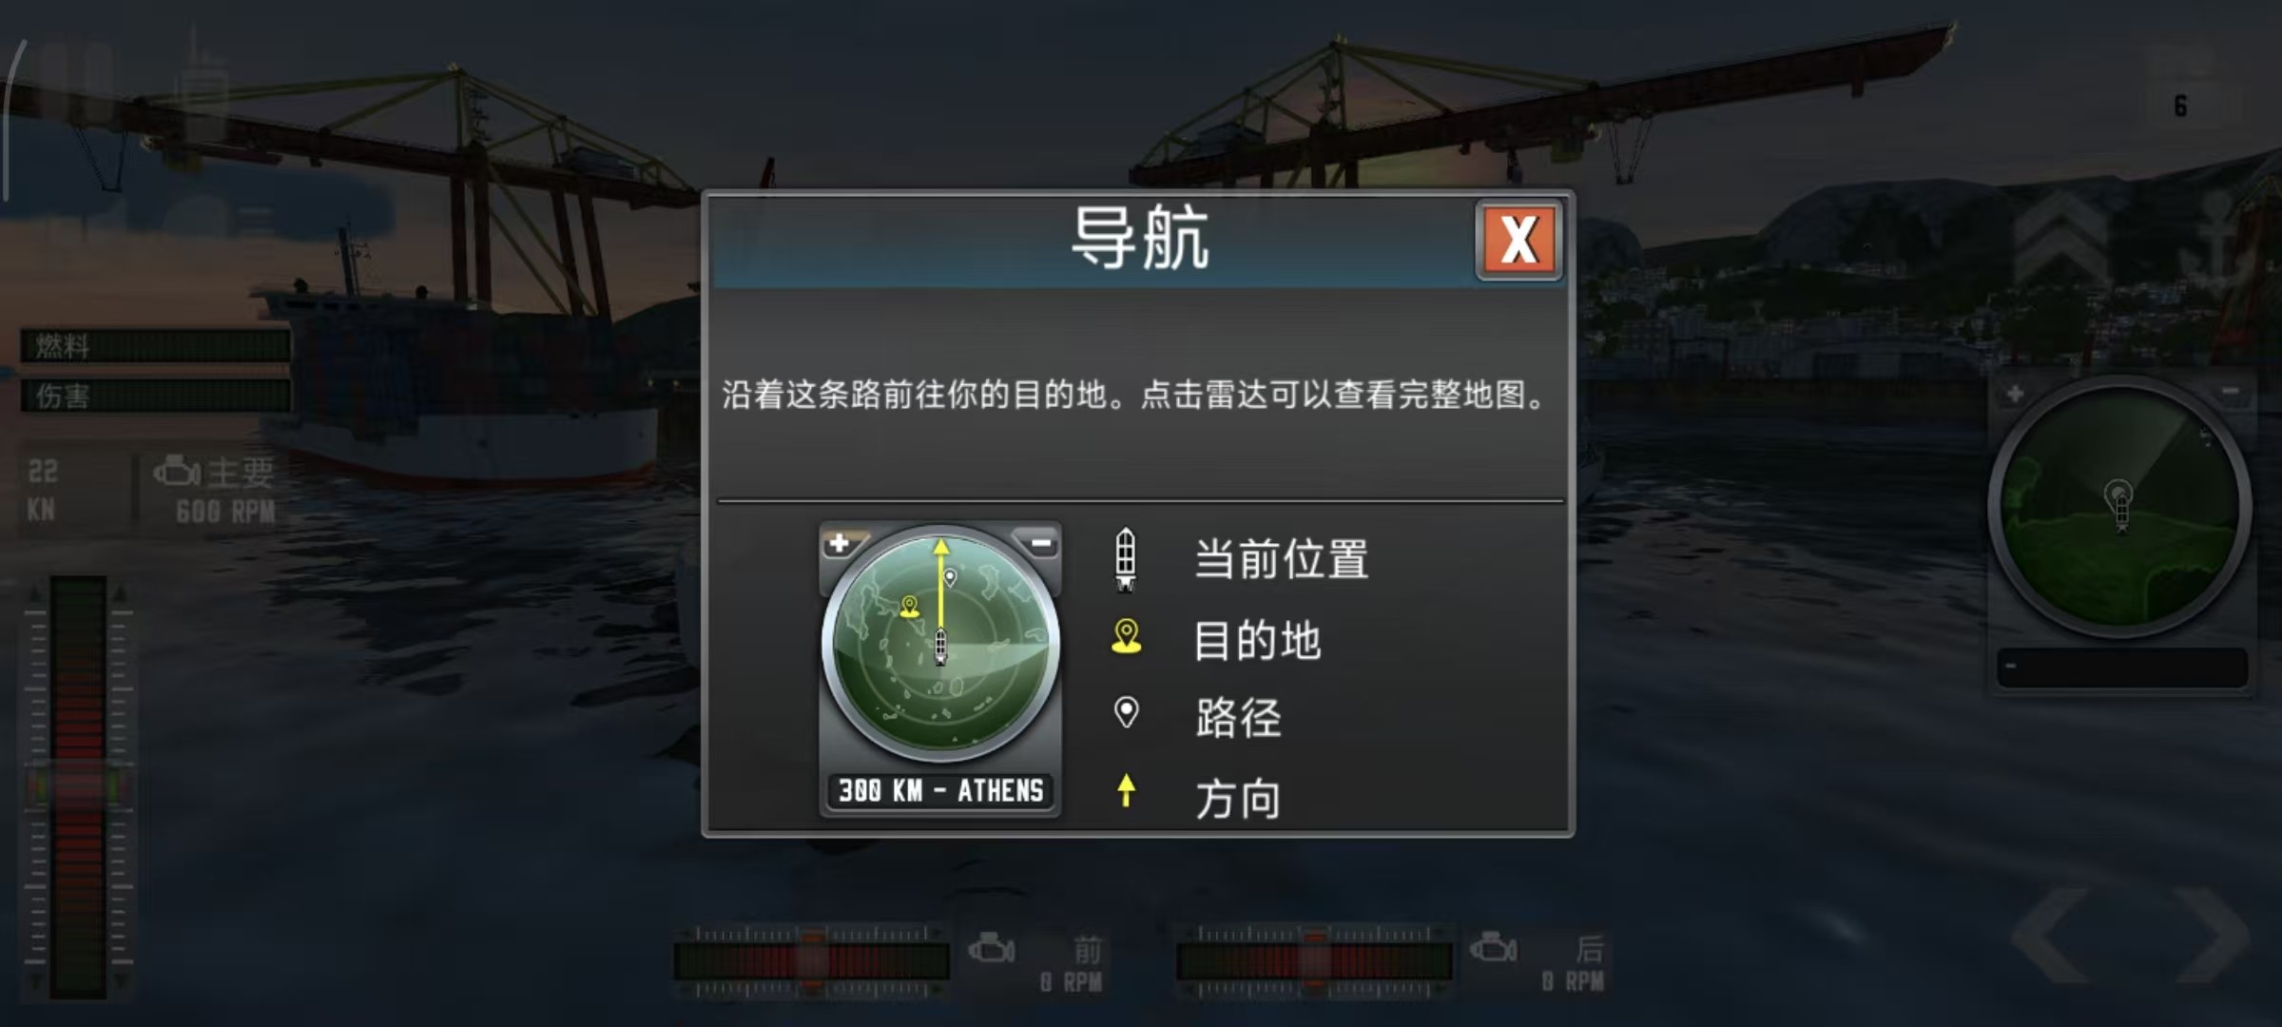Zoom out the dialog radar with minus
Viewport: 2282px width, 1027px height.
(1040, 543)
